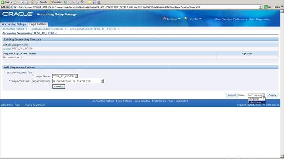The width and height of the screenshot is (284, 159).
Task: Click the yellow note toolbar icon
Action: click(x=90, y=2)
